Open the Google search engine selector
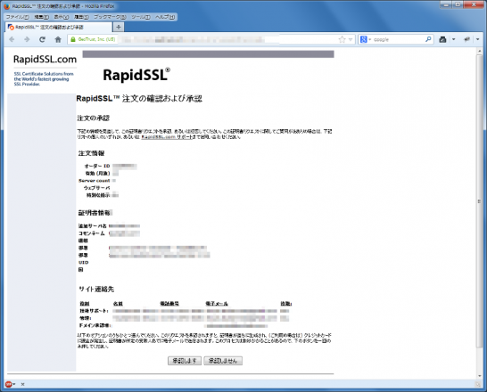 (x=366, y=39)
